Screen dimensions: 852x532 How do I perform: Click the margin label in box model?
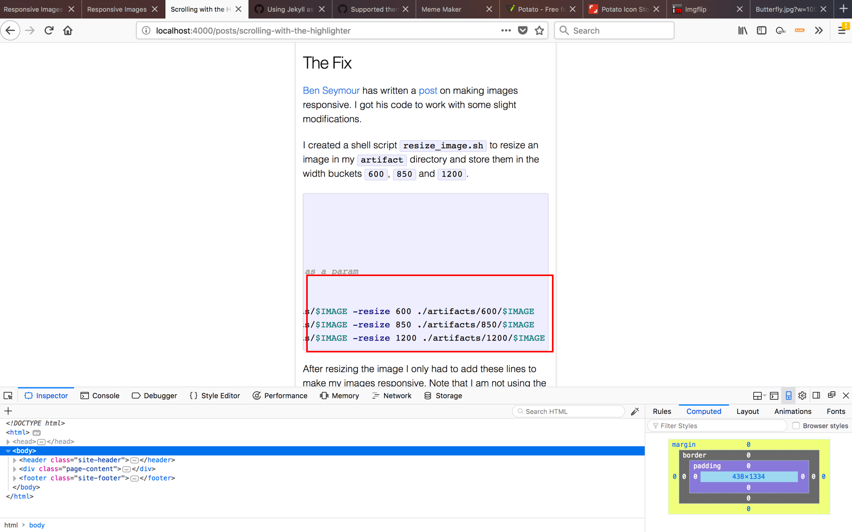pyautogui.click(x=684, y=444)
